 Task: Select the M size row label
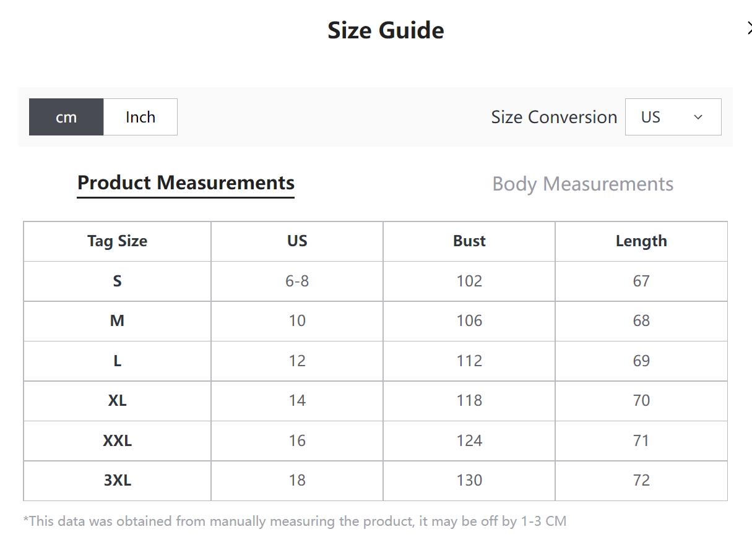(117, 321)
